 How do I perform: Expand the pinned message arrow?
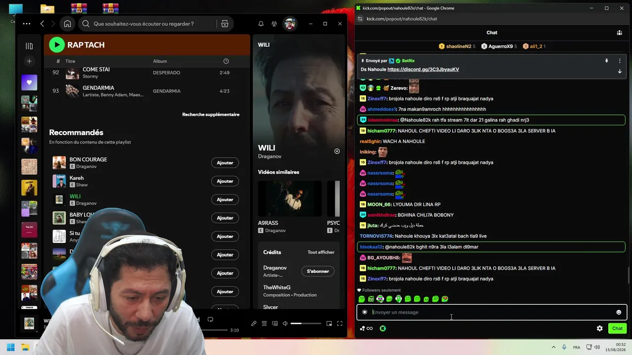coord(620,71)
